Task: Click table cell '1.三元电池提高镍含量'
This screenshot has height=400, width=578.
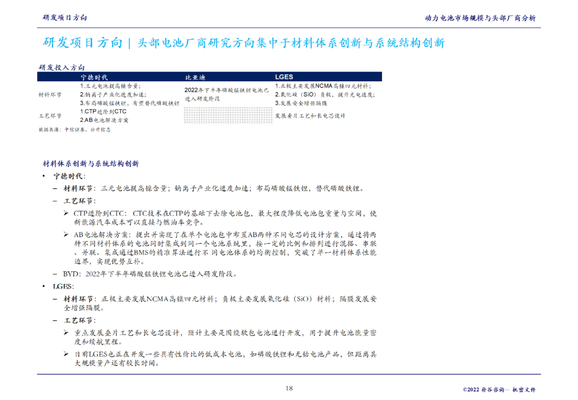Action: pos(110,86)
